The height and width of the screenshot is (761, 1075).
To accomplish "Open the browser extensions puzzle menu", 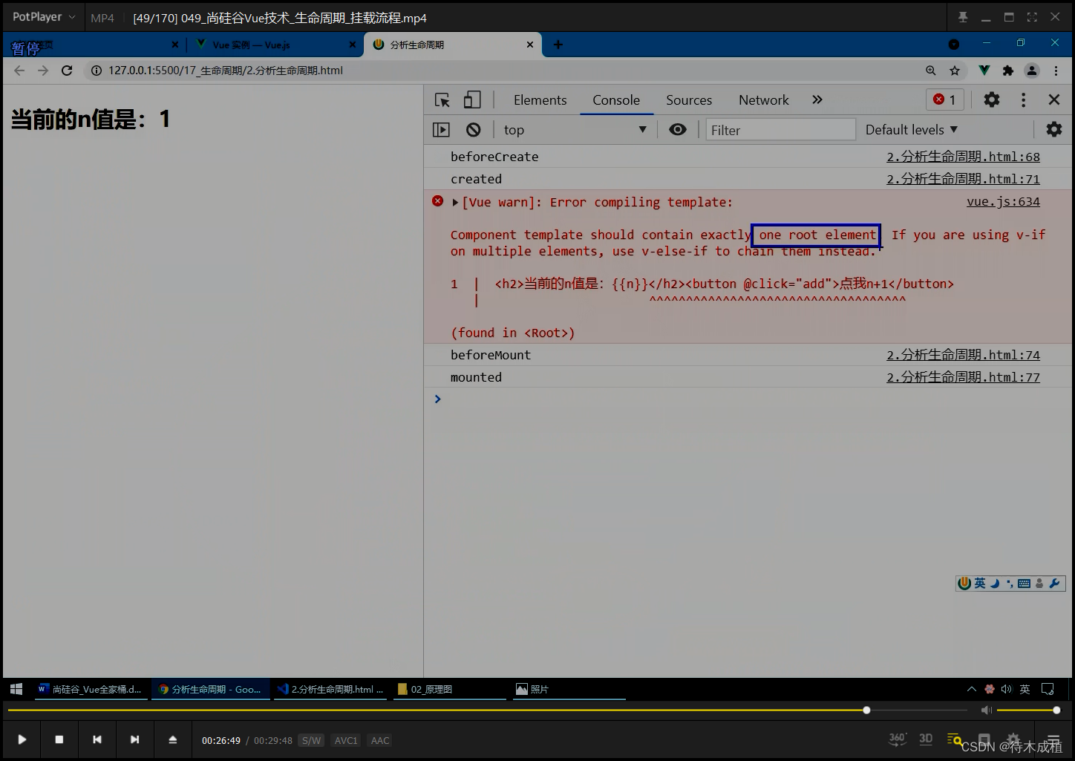I will 1007,71.
